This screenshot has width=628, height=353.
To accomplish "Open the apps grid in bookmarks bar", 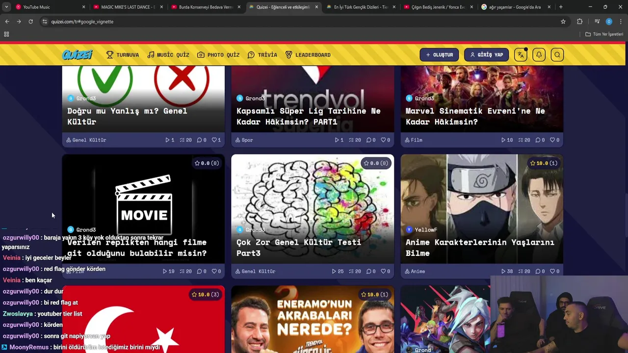I will 6,34.
